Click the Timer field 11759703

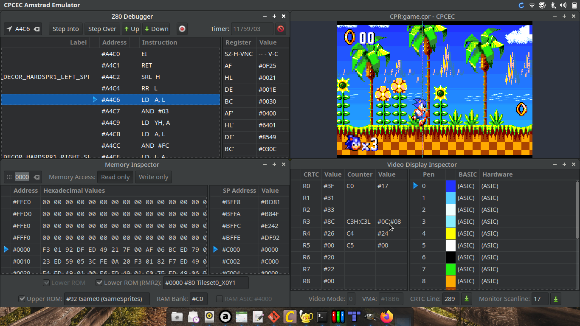(252, 29)
